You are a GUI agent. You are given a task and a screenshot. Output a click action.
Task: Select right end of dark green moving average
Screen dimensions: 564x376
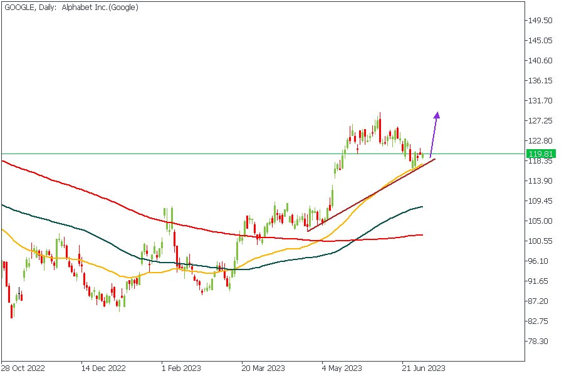pos(422,207)
